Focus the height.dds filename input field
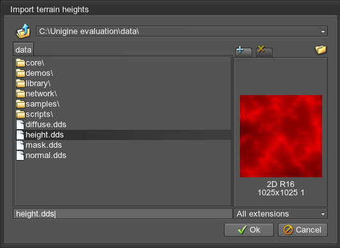Screen dimensions: 340x248 (x=123, y=214)
